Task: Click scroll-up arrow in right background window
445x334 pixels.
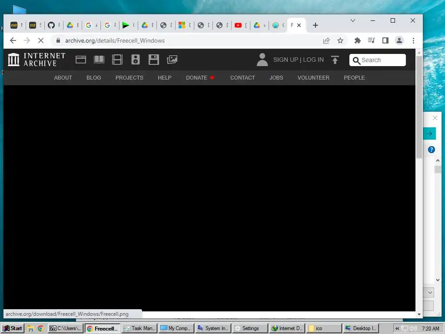Action: [438, 161]
